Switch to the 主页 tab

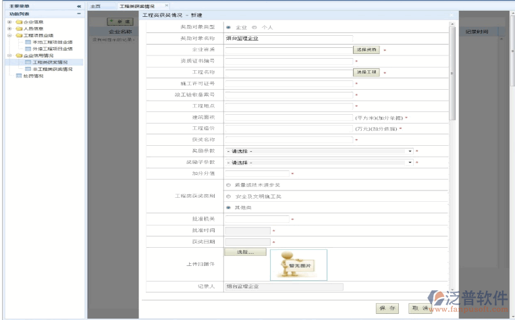97,5
